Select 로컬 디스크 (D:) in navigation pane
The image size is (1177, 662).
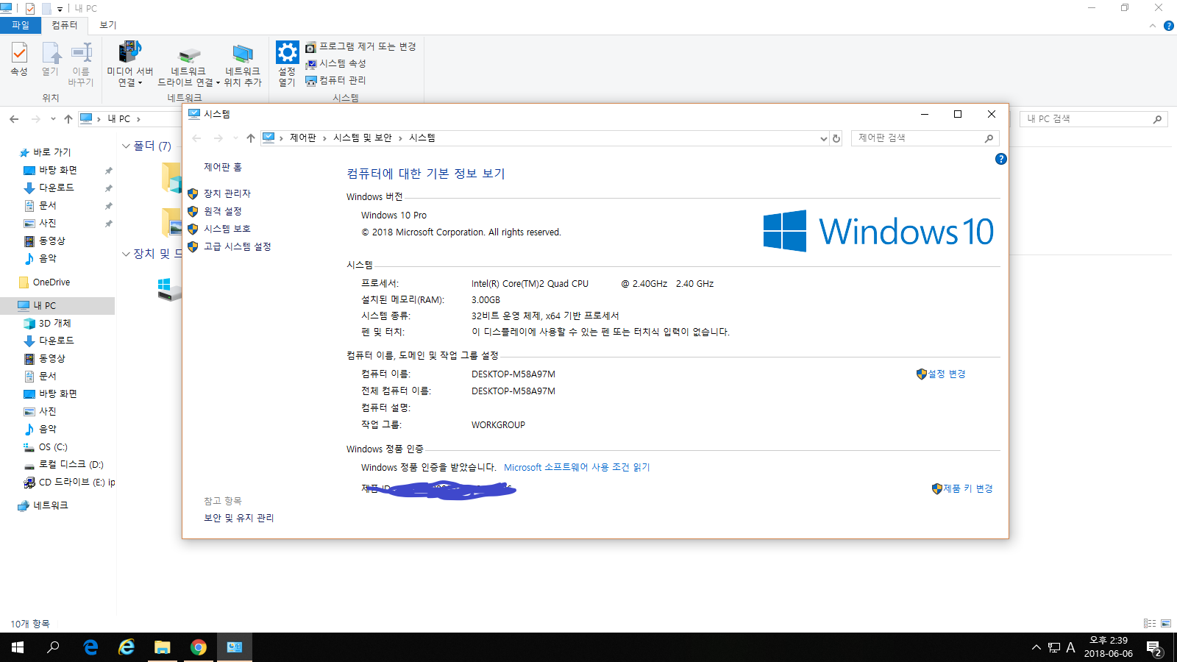tap(71, 465)
